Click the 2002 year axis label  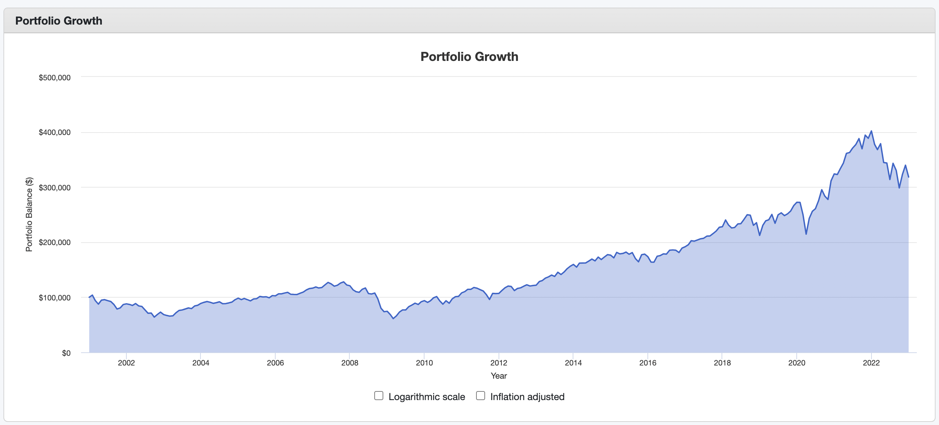(126, 363)
